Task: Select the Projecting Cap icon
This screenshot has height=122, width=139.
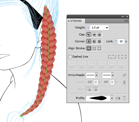Action: (x=99, y=35)
